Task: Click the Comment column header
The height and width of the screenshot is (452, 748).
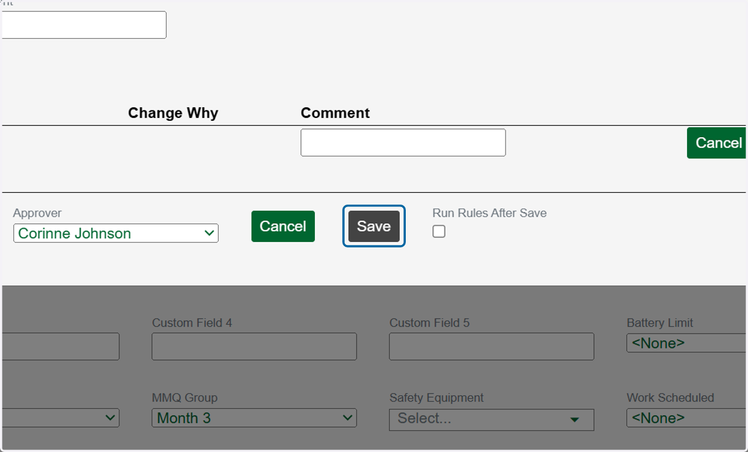Action: click(x=335, y=113)
